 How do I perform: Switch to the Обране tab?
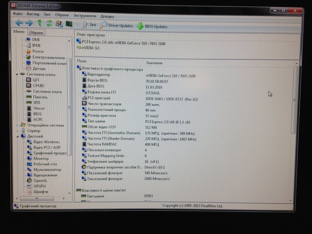point(36,33)
